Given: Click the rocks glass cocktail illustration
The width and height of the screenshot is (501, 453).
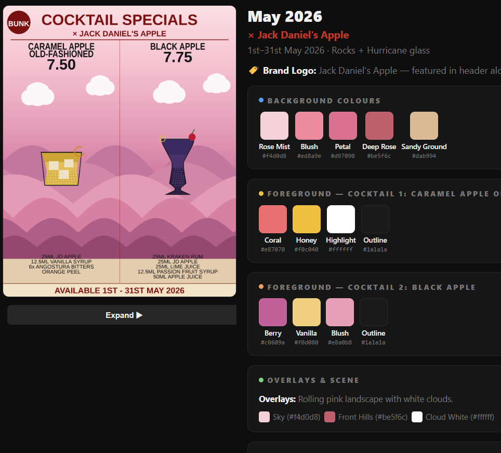Looking at the screenshot, I should tap(61, 167).
